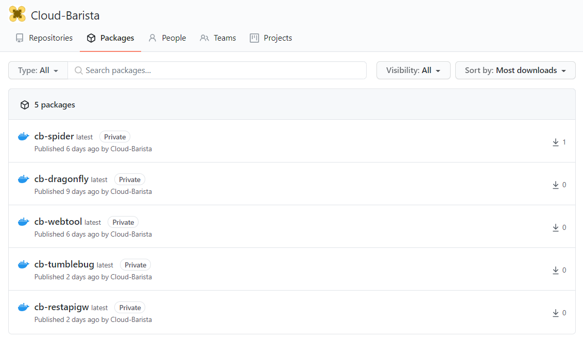Click the group icon in the Teams tab
The width and height of the screenshot is (583, 341).
click(204, 38)
